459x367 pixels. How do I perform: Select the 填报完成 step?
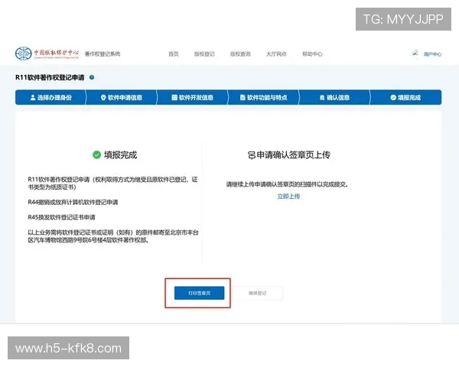pyautogui.click(x=405, y=97)
